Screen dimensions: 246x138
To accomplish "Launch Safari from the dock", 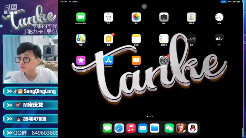I will [119, 128].
